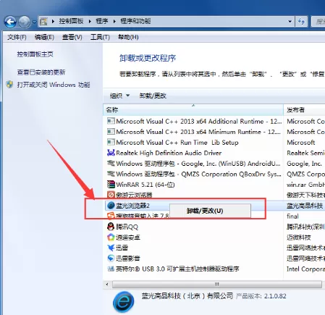
Task: Click publisher cell 迈微科技
Action: 299,238
